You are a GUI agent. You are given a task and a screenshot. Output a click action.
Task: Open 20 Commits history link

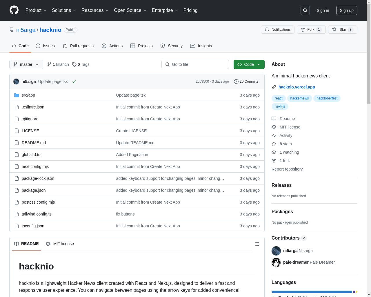pos(246,82)
